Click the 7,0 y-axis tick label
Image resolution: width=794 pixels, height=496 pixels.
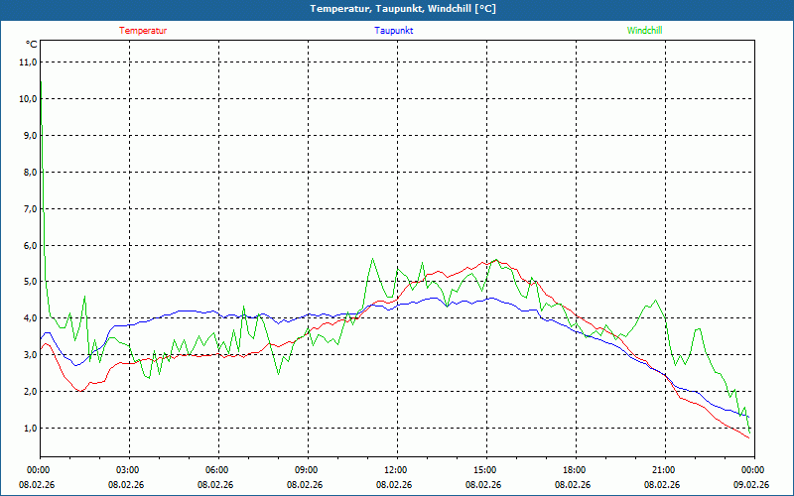(x=28, y=208)
